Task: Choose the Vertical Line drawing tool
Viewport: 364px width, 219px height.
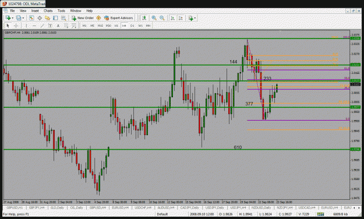Action: coord(26,26)
